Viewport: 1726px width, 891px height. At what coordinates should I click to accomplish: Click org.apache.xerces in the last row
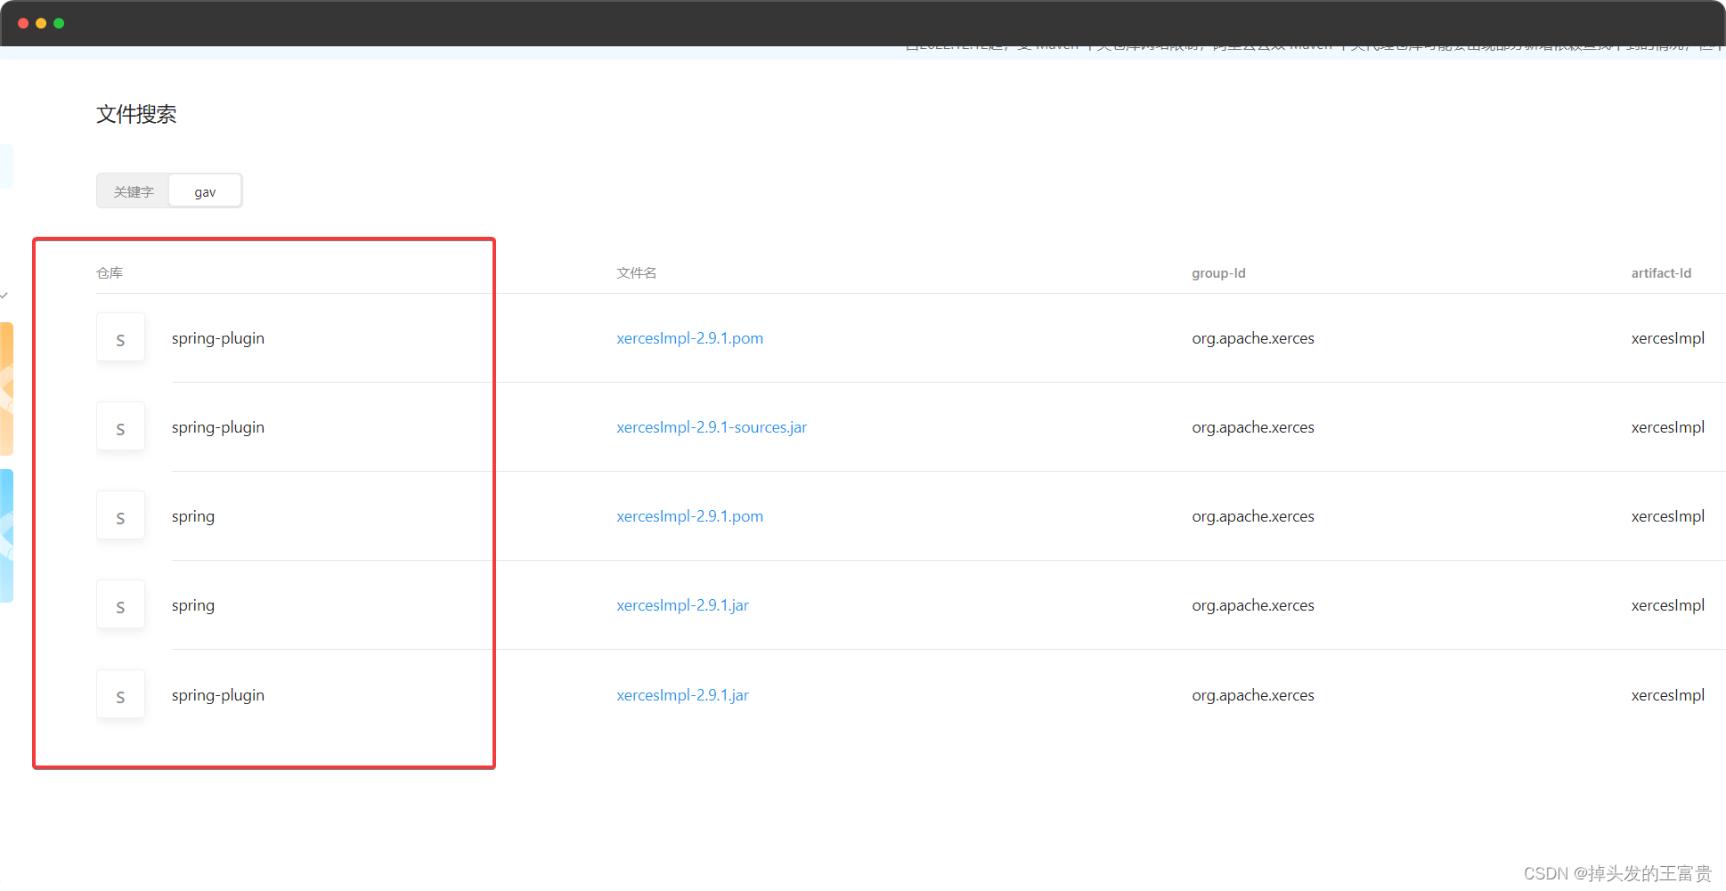[1253, 695]
